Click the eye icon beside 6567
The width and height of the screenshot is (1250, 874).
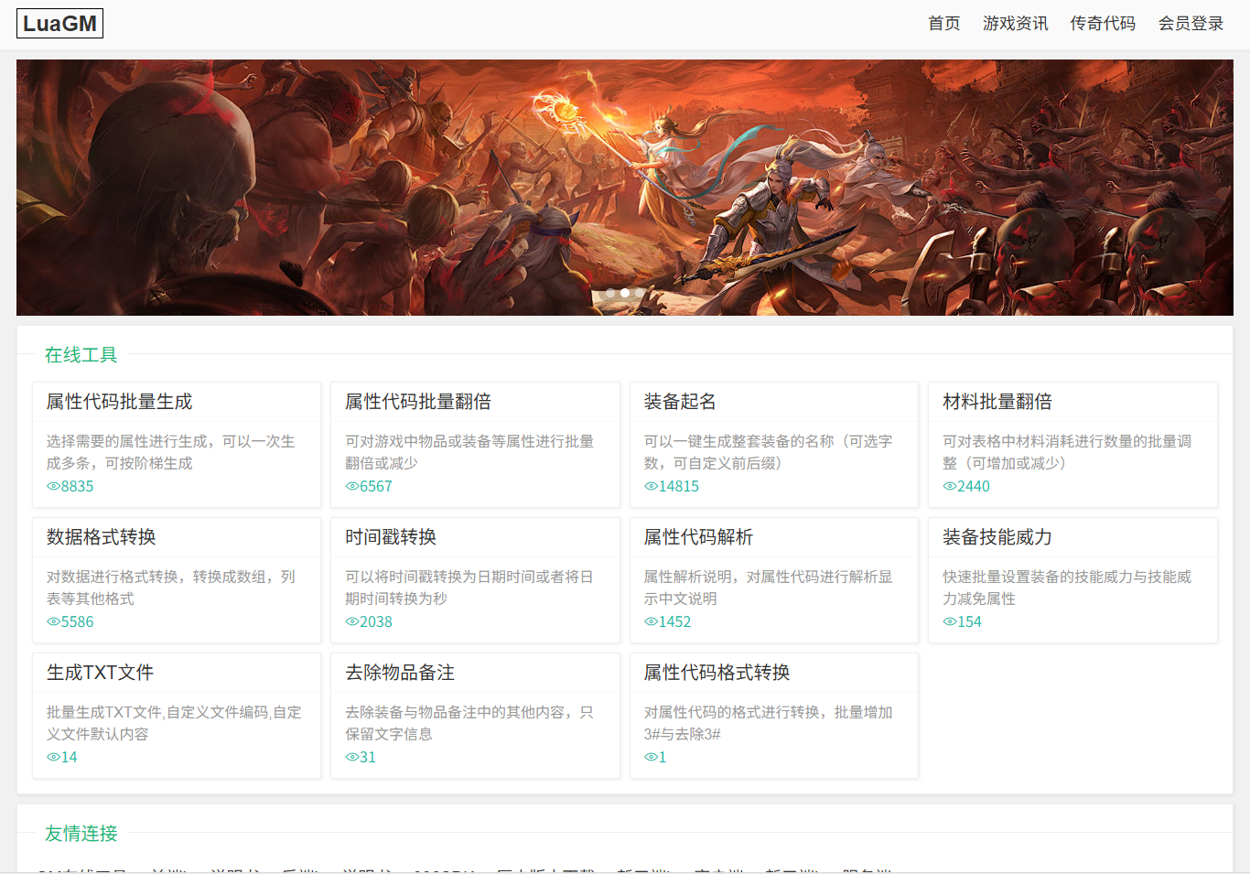tap(351, 486)
